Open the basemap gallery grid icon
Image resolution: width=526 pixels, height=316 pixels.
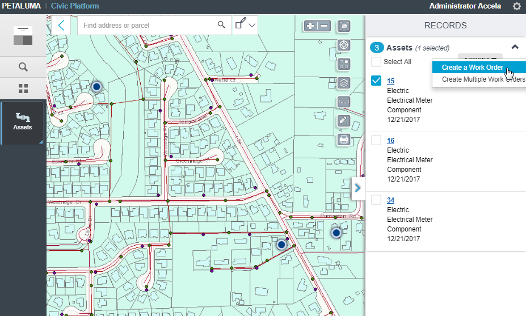pos(343,64)
